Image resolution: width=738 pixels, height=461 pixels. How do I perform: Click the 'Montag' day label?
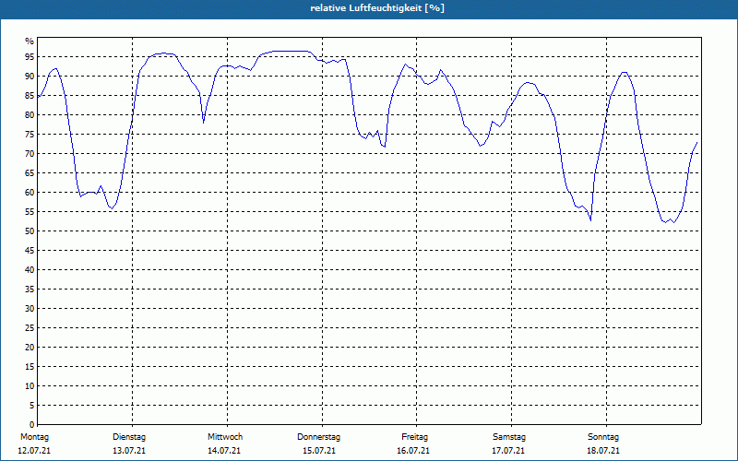tap(34, 437)
